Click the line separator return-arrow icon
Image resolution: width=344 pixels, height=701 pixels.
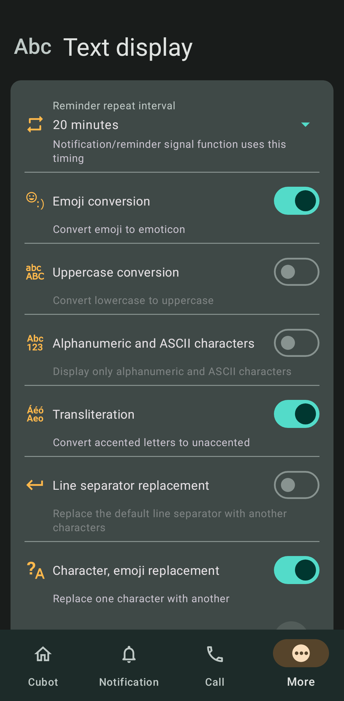(35, 485)
